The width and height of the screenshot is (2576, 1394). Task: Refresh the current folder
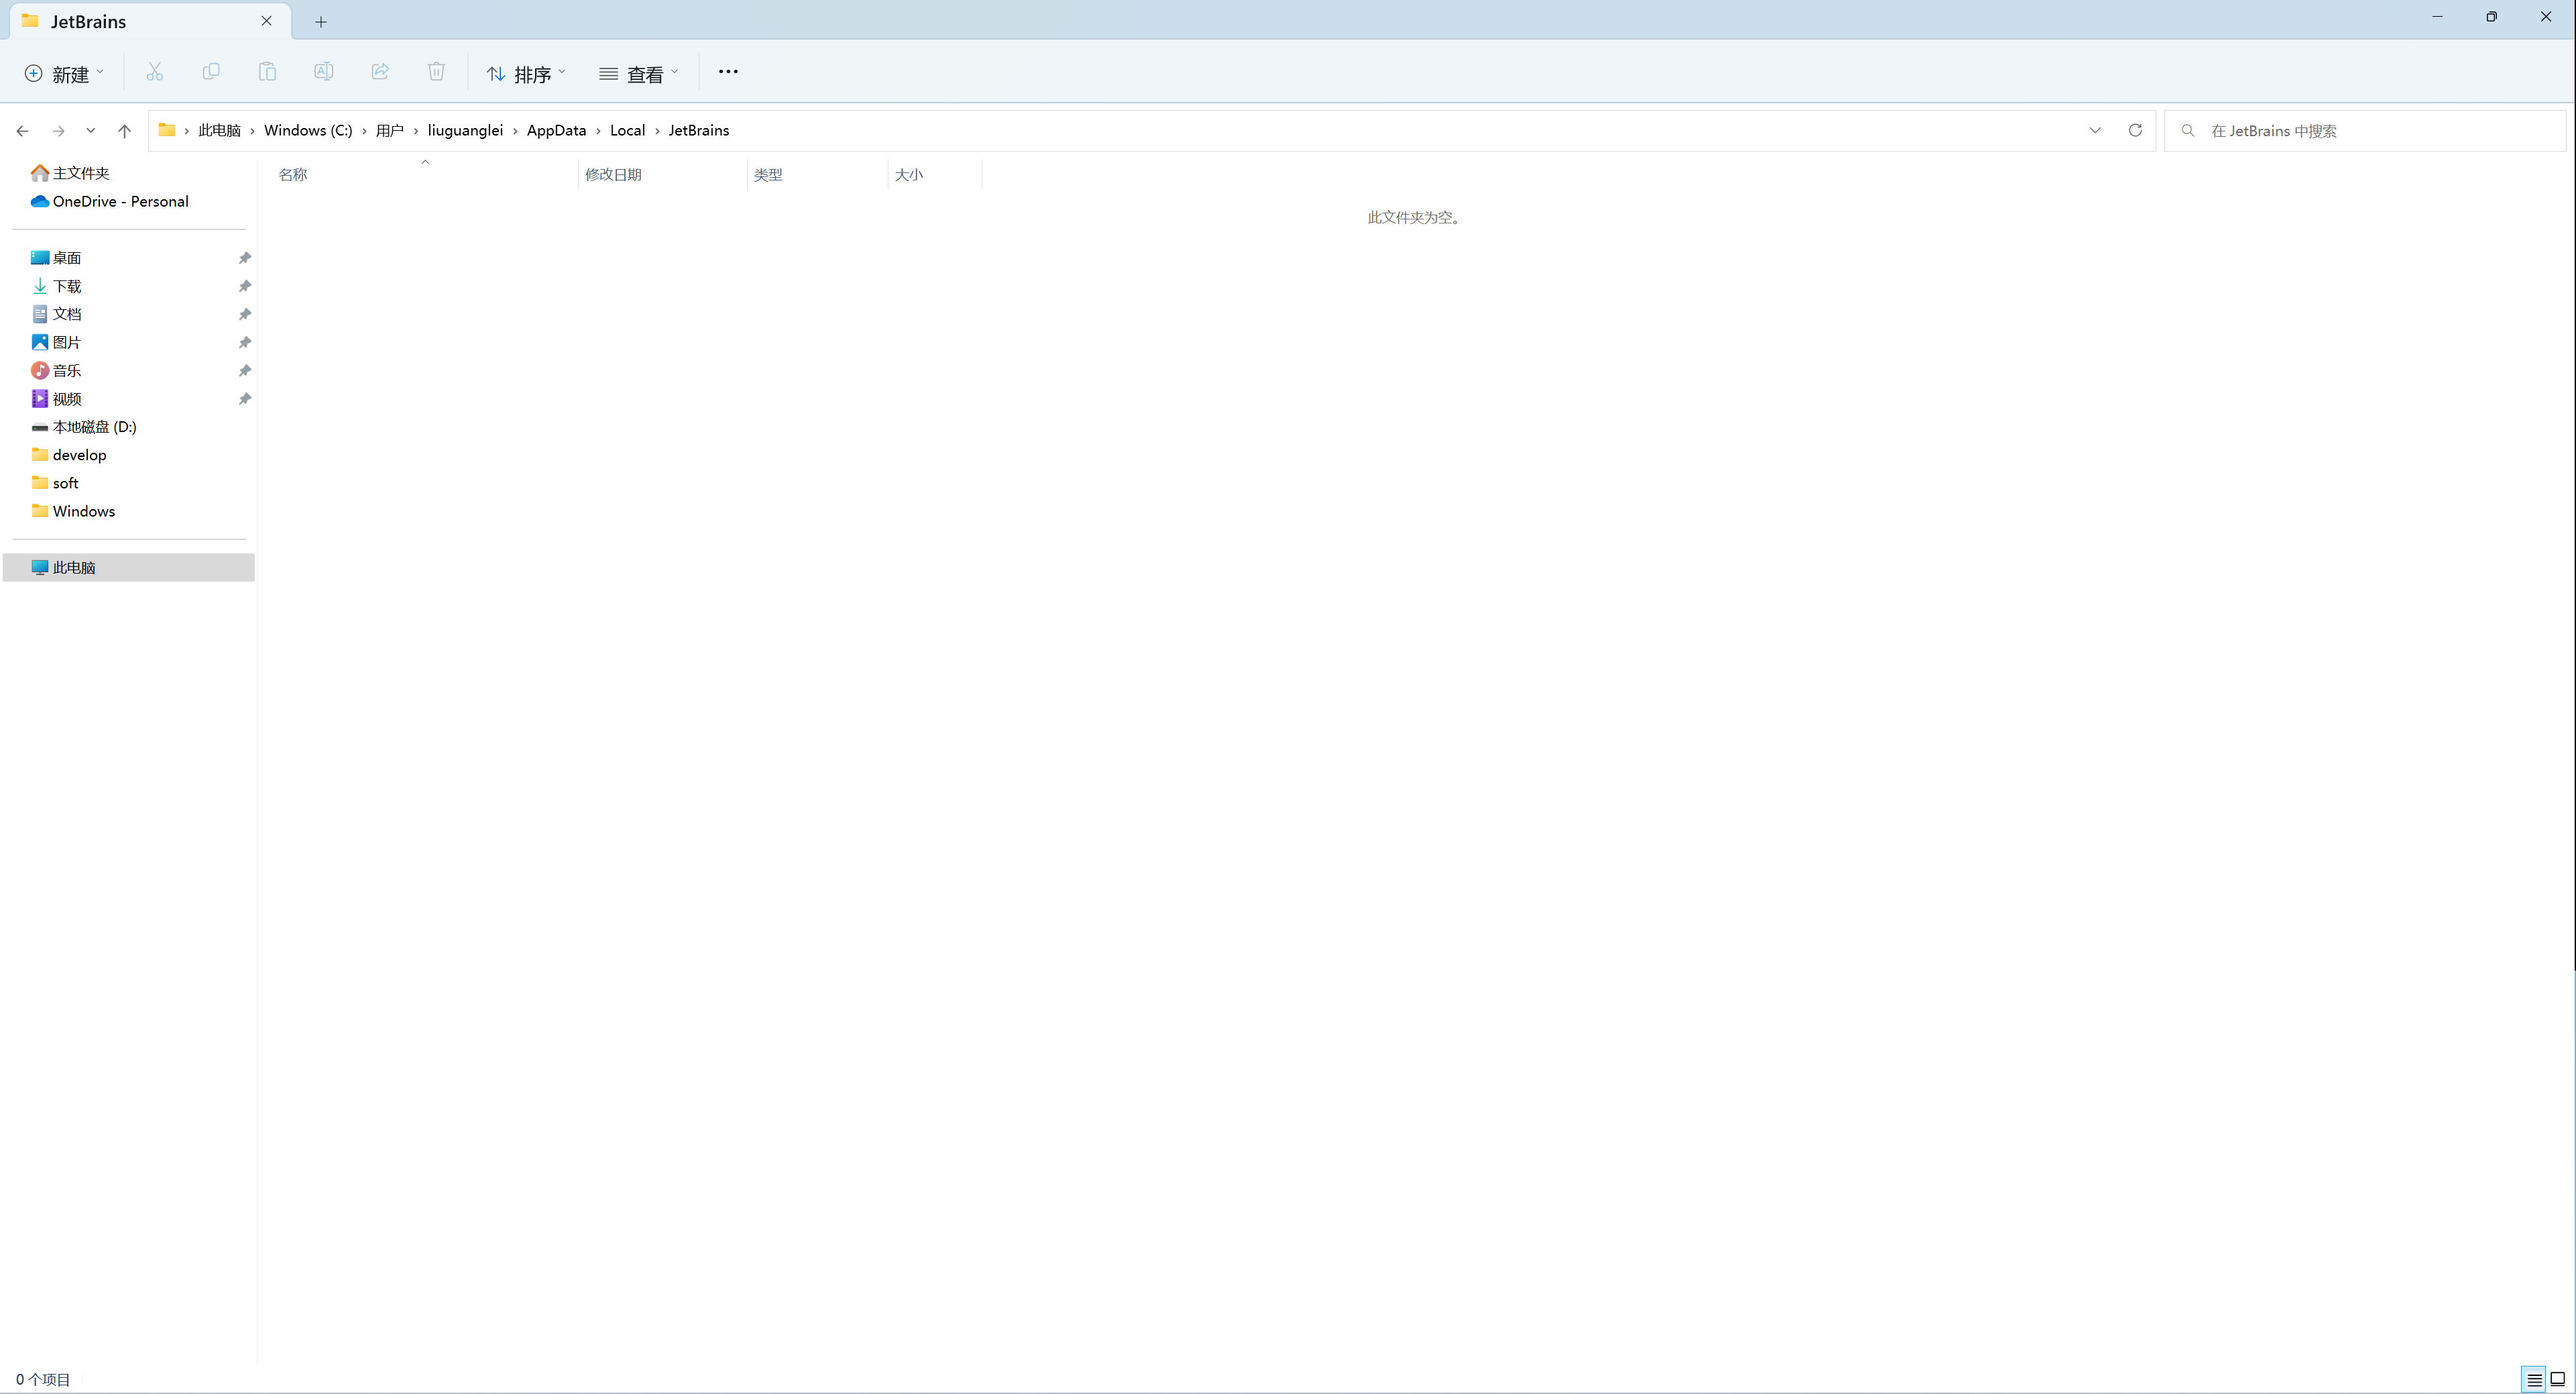(x=2135, y=130)
